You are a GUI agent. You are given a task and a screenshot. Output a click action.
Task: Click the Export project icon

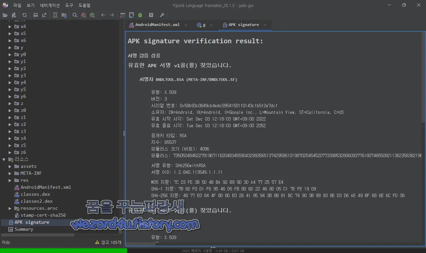pyautogui.click(x=44, y=15)
